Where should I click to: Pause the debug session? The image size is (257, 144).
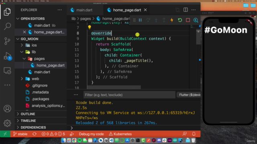(x=140, y=20)
